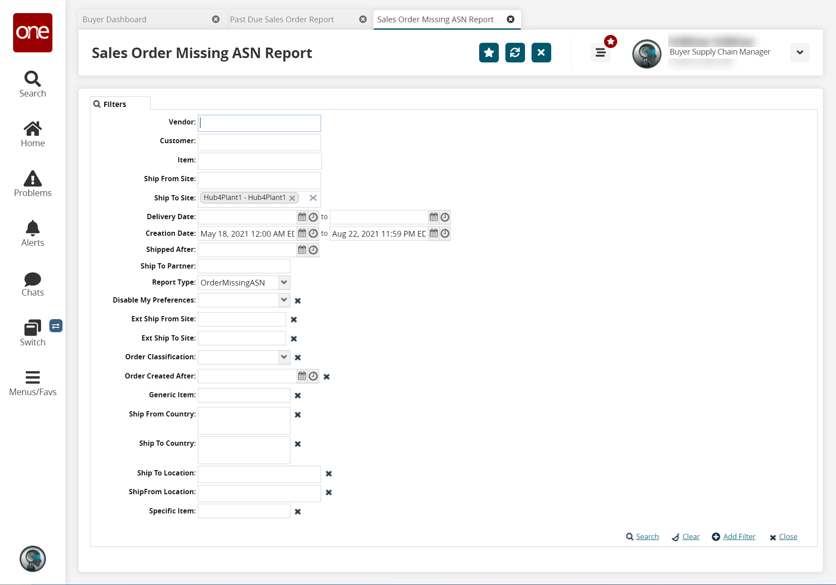Click the Search link to run filters

tap(647, 537)
